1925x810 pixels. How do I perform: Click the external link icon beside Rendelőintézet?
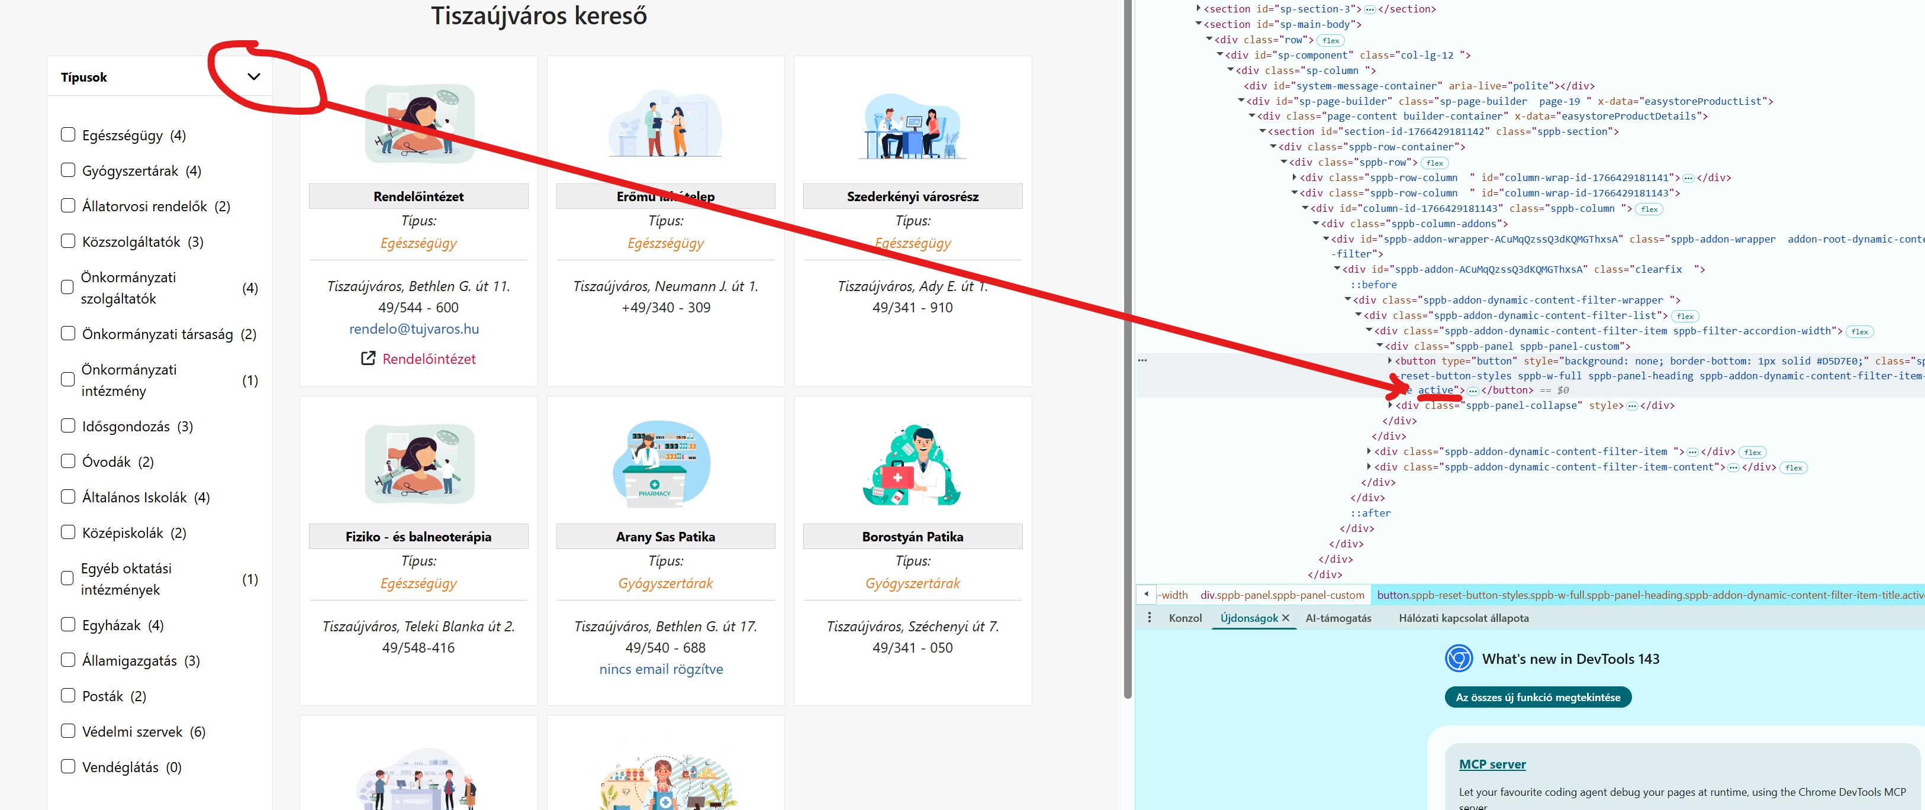click(368, 359)
